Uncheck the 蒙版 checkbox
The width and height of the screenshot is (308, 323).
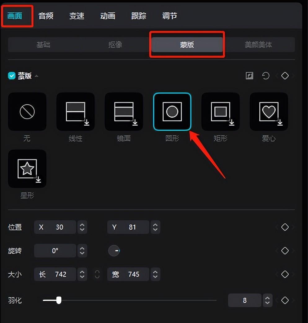[12, 76]
